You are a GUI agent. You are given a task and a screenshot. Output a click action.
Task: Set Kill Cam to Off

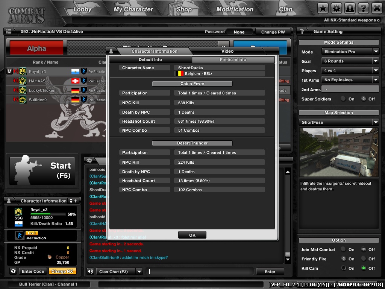[x=364, y=268]
